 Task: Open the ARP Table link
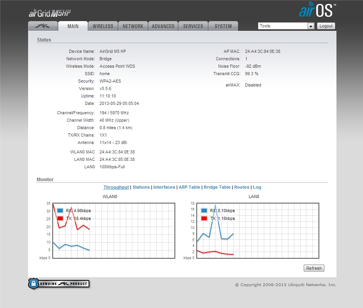tap(189, 187)
